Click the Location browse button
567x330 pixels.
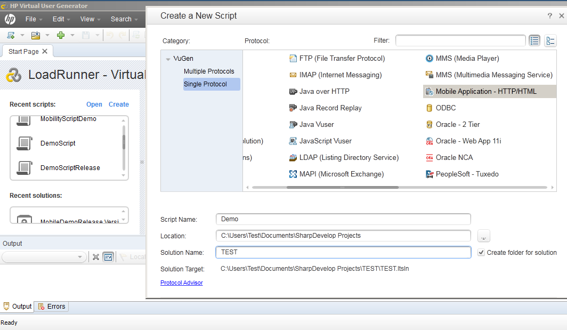[483, 236]
